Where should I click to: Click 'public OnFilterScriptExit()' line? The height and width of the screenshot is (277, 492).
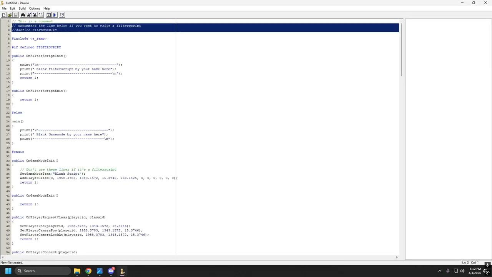(x=39, y=91)
